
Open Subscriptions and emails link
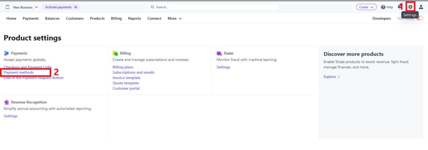click(x=133, y=72)
